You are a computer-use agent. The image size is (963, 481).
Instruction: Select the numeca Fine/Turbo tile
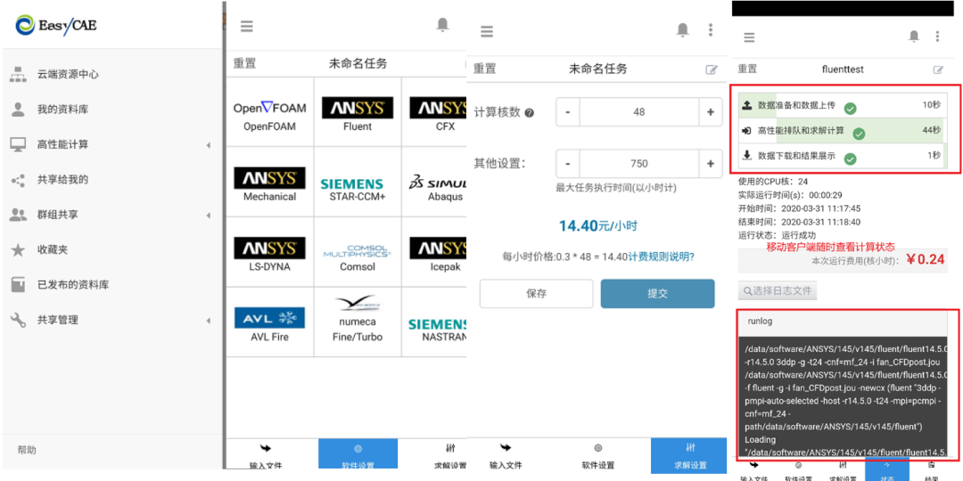coord(358,322)
